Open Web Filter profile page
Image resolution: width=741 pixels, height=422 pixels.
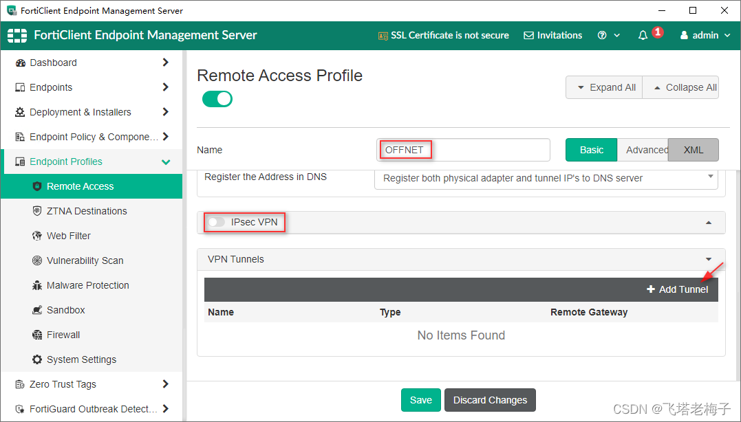[92, 236]
